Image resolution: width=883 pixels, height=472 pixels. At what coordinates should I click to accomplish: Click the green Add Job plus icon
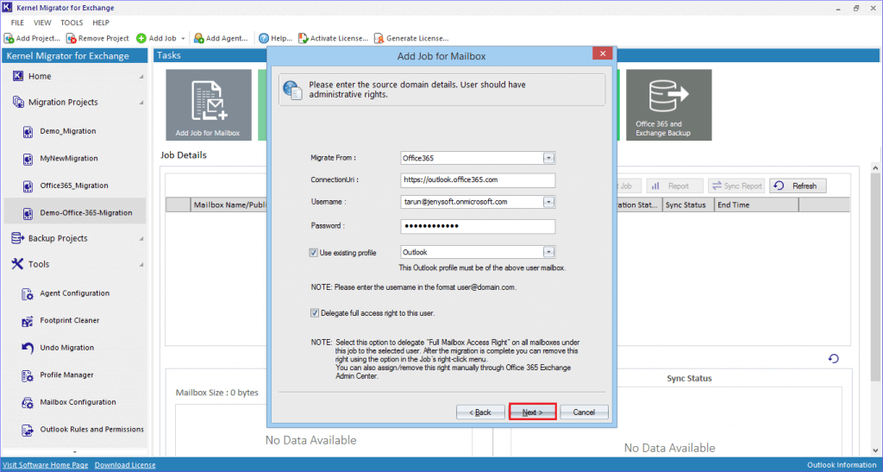141,38
